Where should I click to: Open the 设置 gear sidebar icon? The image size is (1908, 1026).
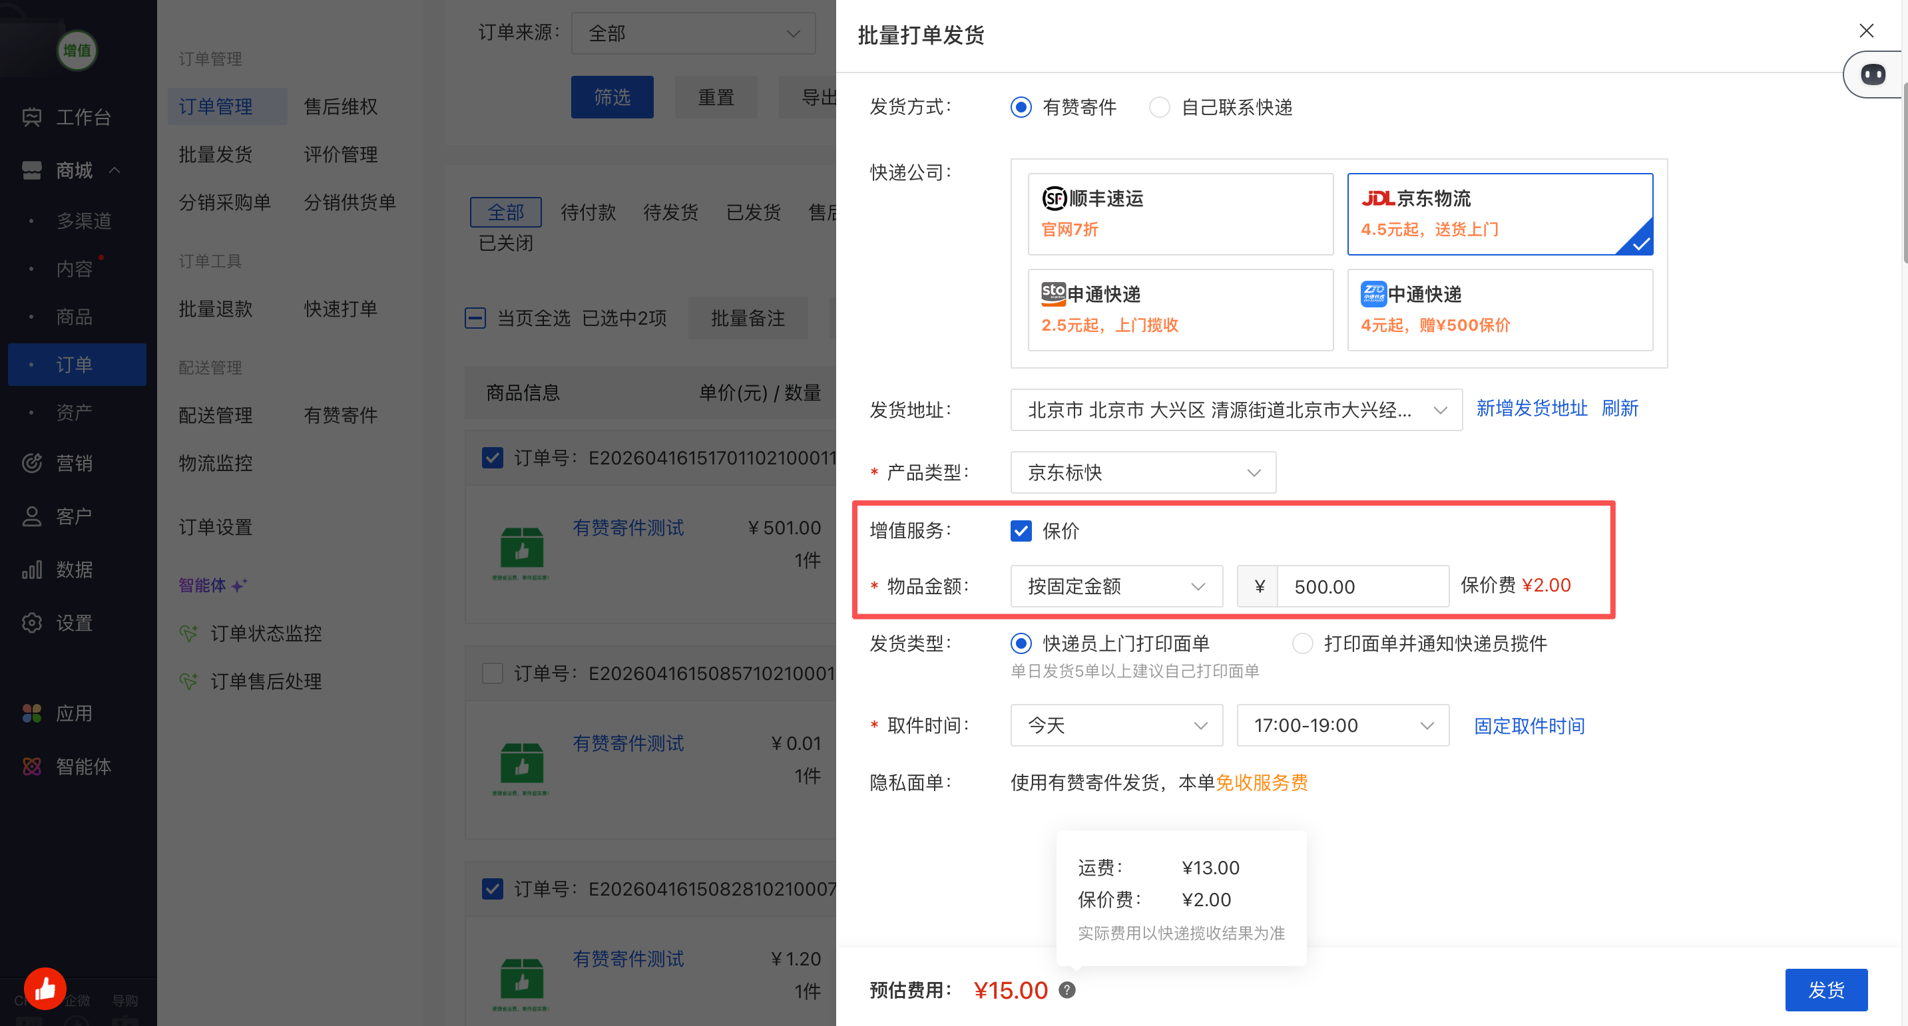click(x=32, y=623)
